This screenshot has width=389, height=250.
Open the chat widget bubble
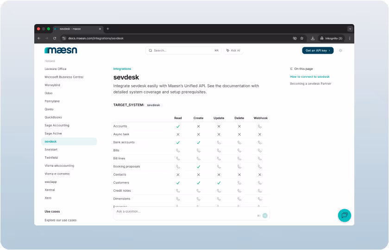click(345, 215)
